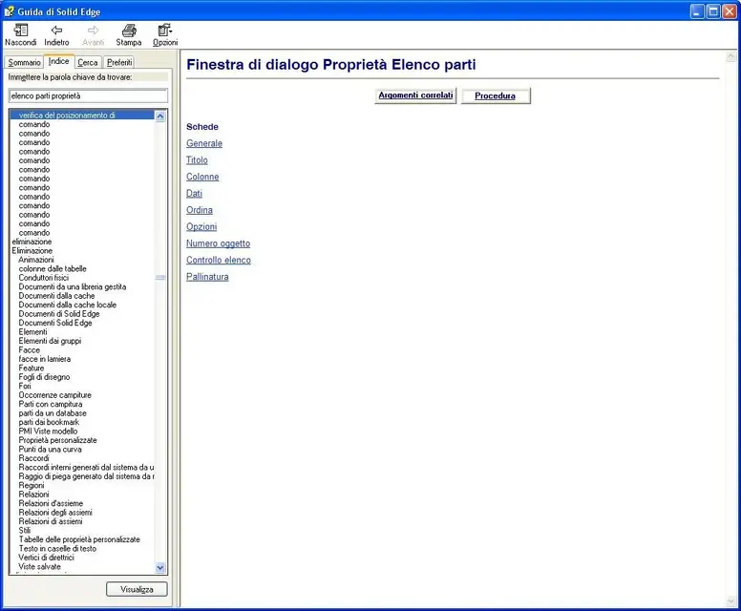
Task: Select 'Occorrenze campiture' entry
Action: pyautogui.click(x=55, y=394)
